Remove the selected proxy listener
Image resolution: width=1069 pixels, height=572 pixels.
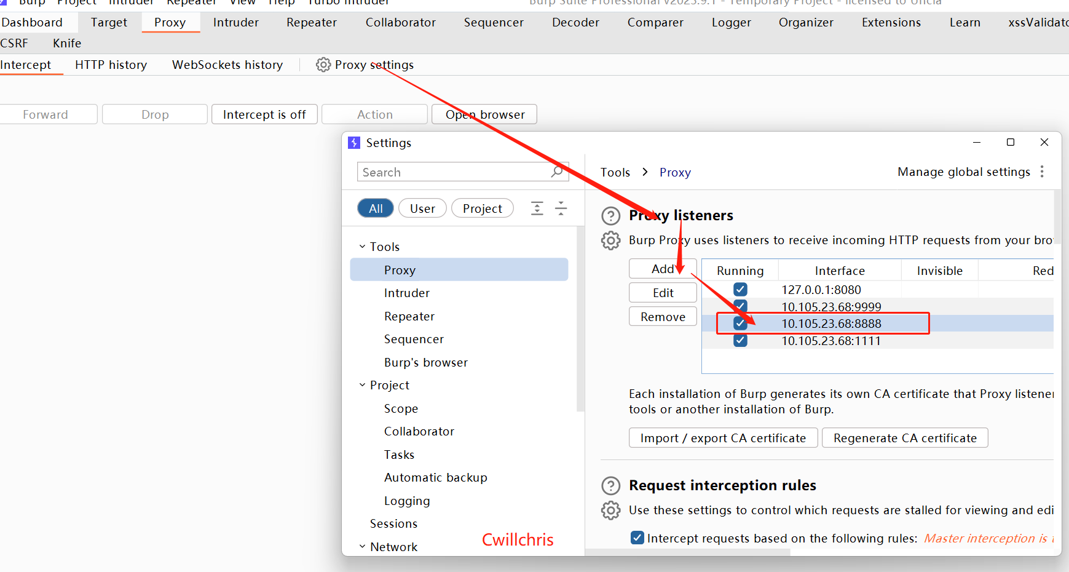tap(663, 317)
